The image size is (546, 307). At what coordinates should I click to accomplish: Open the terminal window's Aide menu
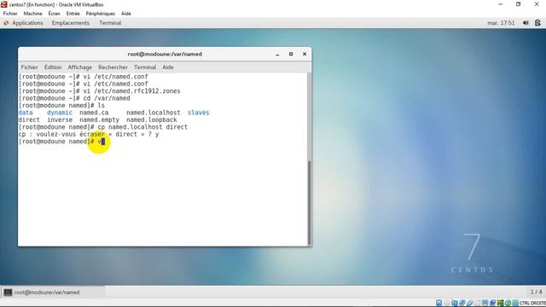click(168, 67)
